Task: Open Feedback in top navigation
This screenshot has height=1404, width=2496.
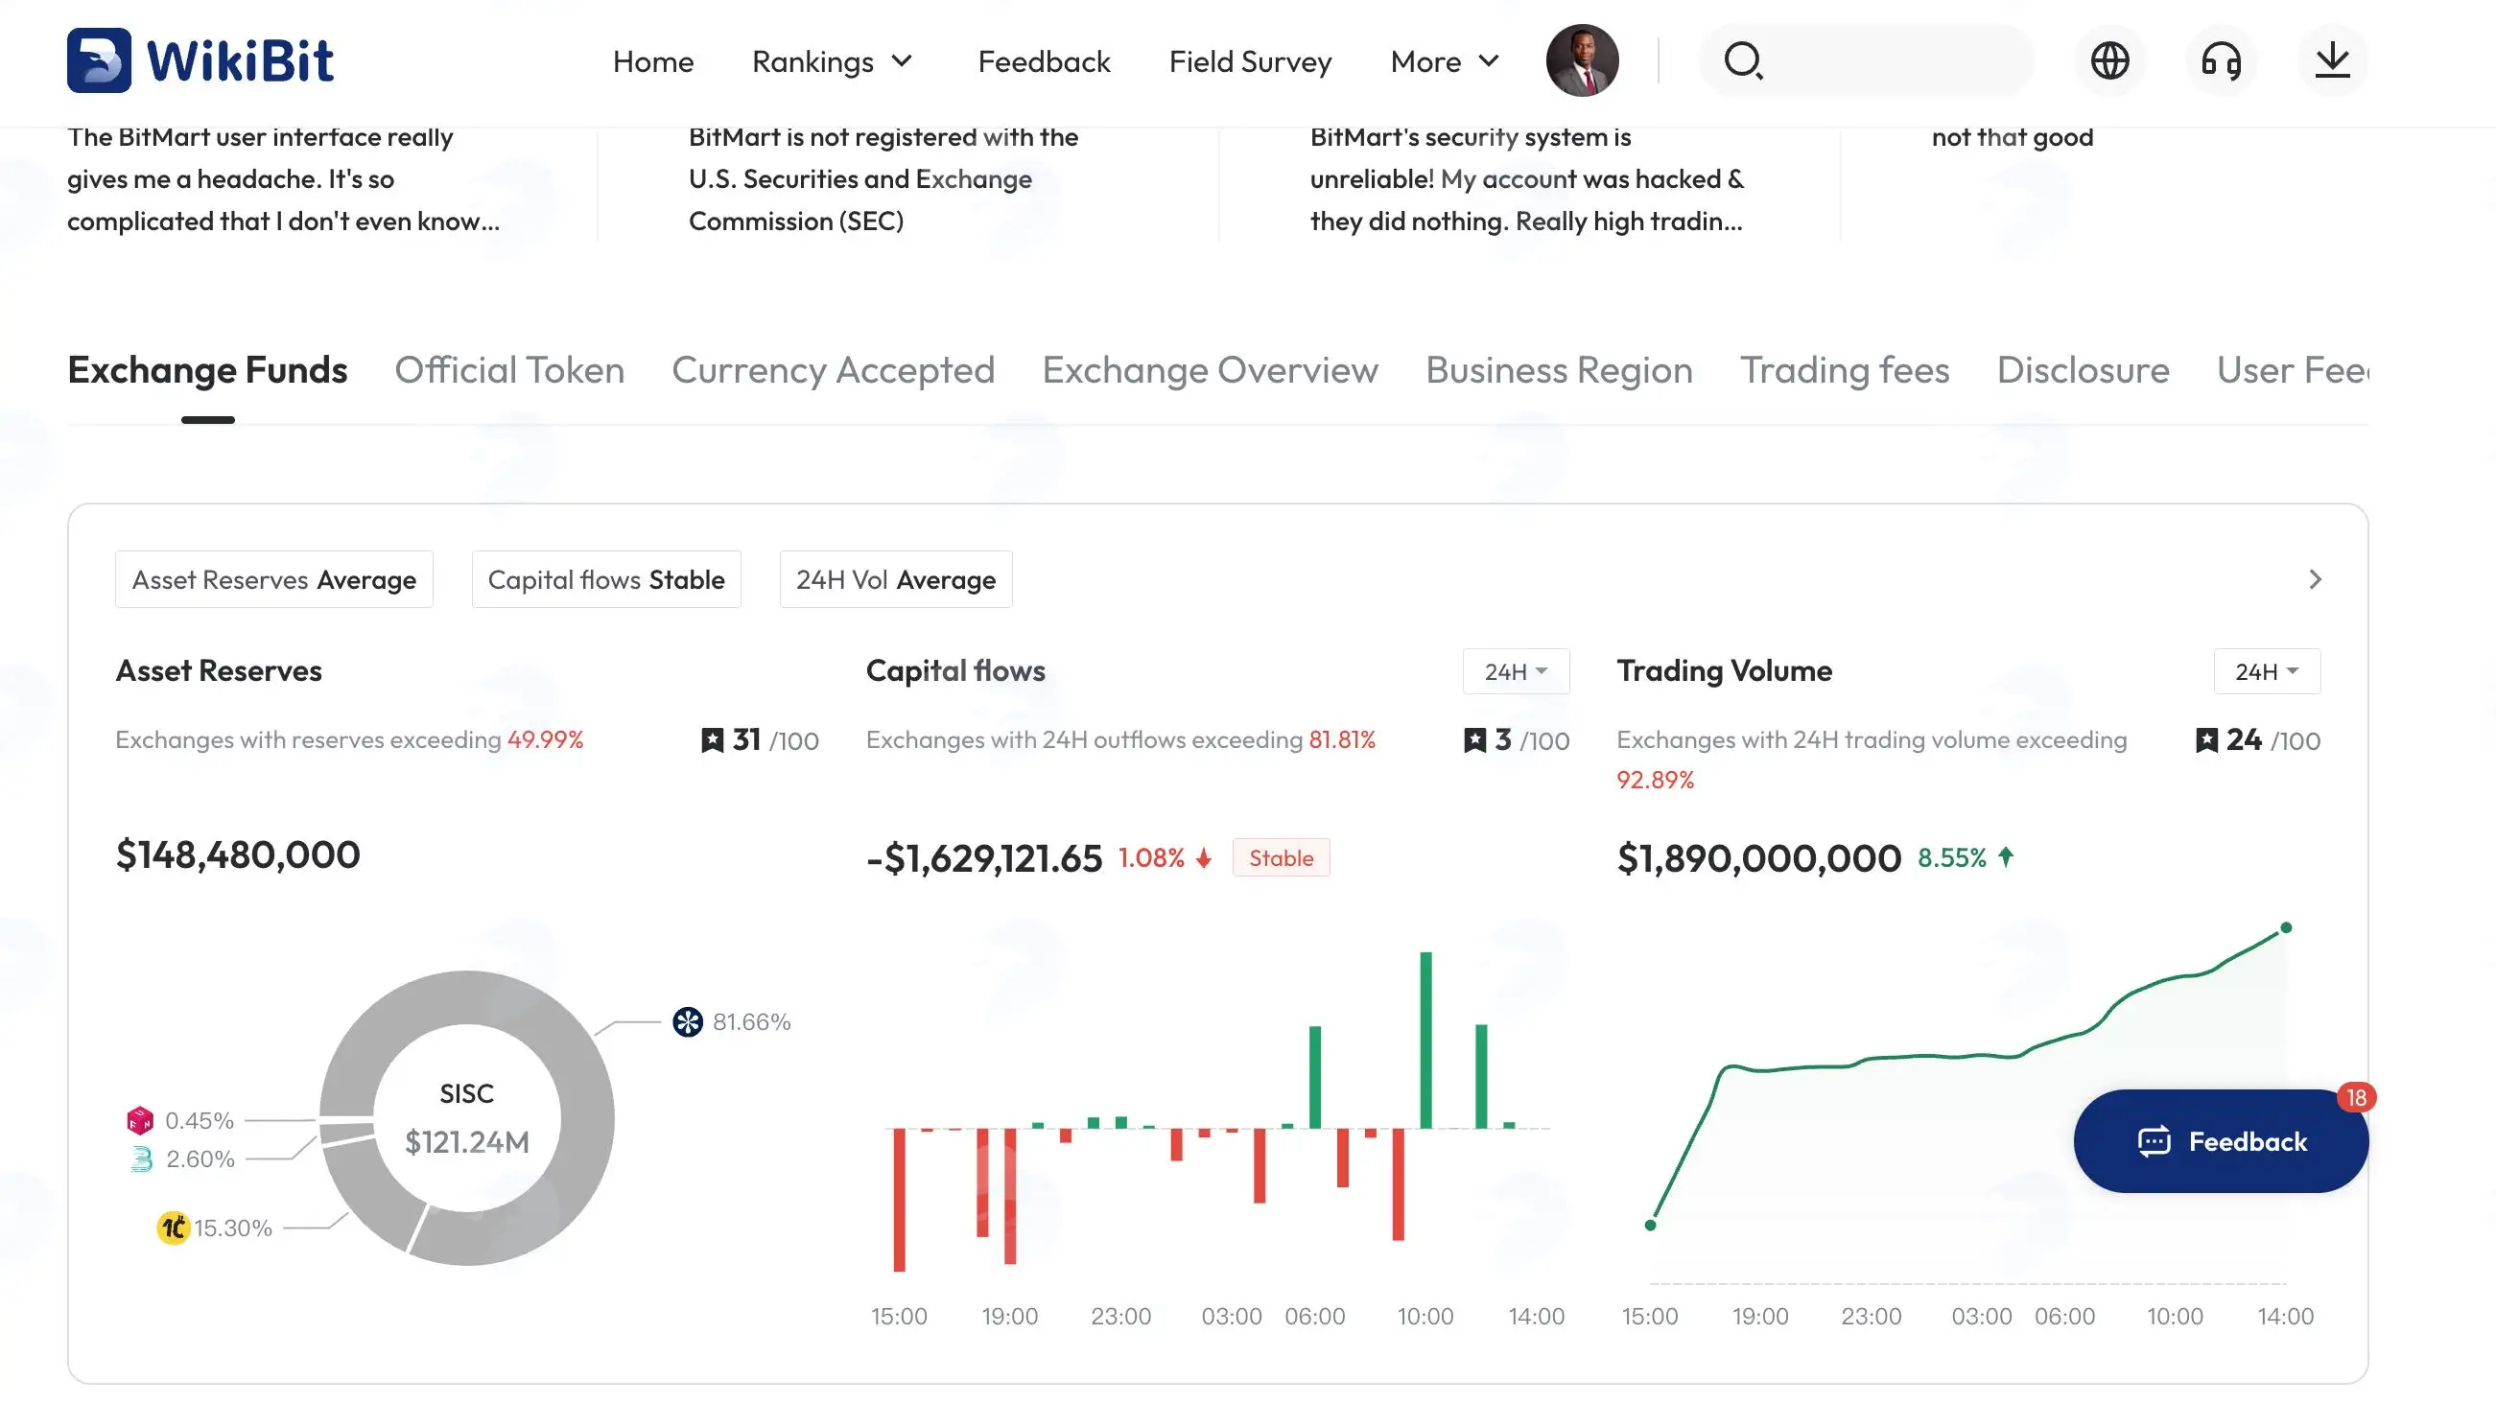Action: pos(1044,61)
